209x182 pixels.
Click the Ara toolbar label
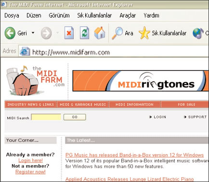point(129,33)
